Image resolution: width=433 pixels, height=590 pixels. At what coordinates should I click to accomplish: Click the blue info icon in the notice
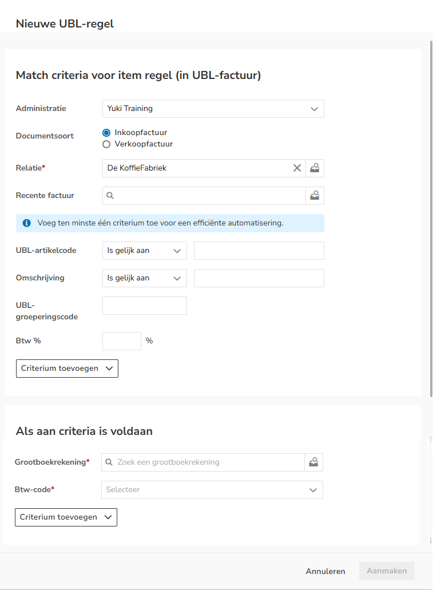pyautogui.click(x=26, y=223)
